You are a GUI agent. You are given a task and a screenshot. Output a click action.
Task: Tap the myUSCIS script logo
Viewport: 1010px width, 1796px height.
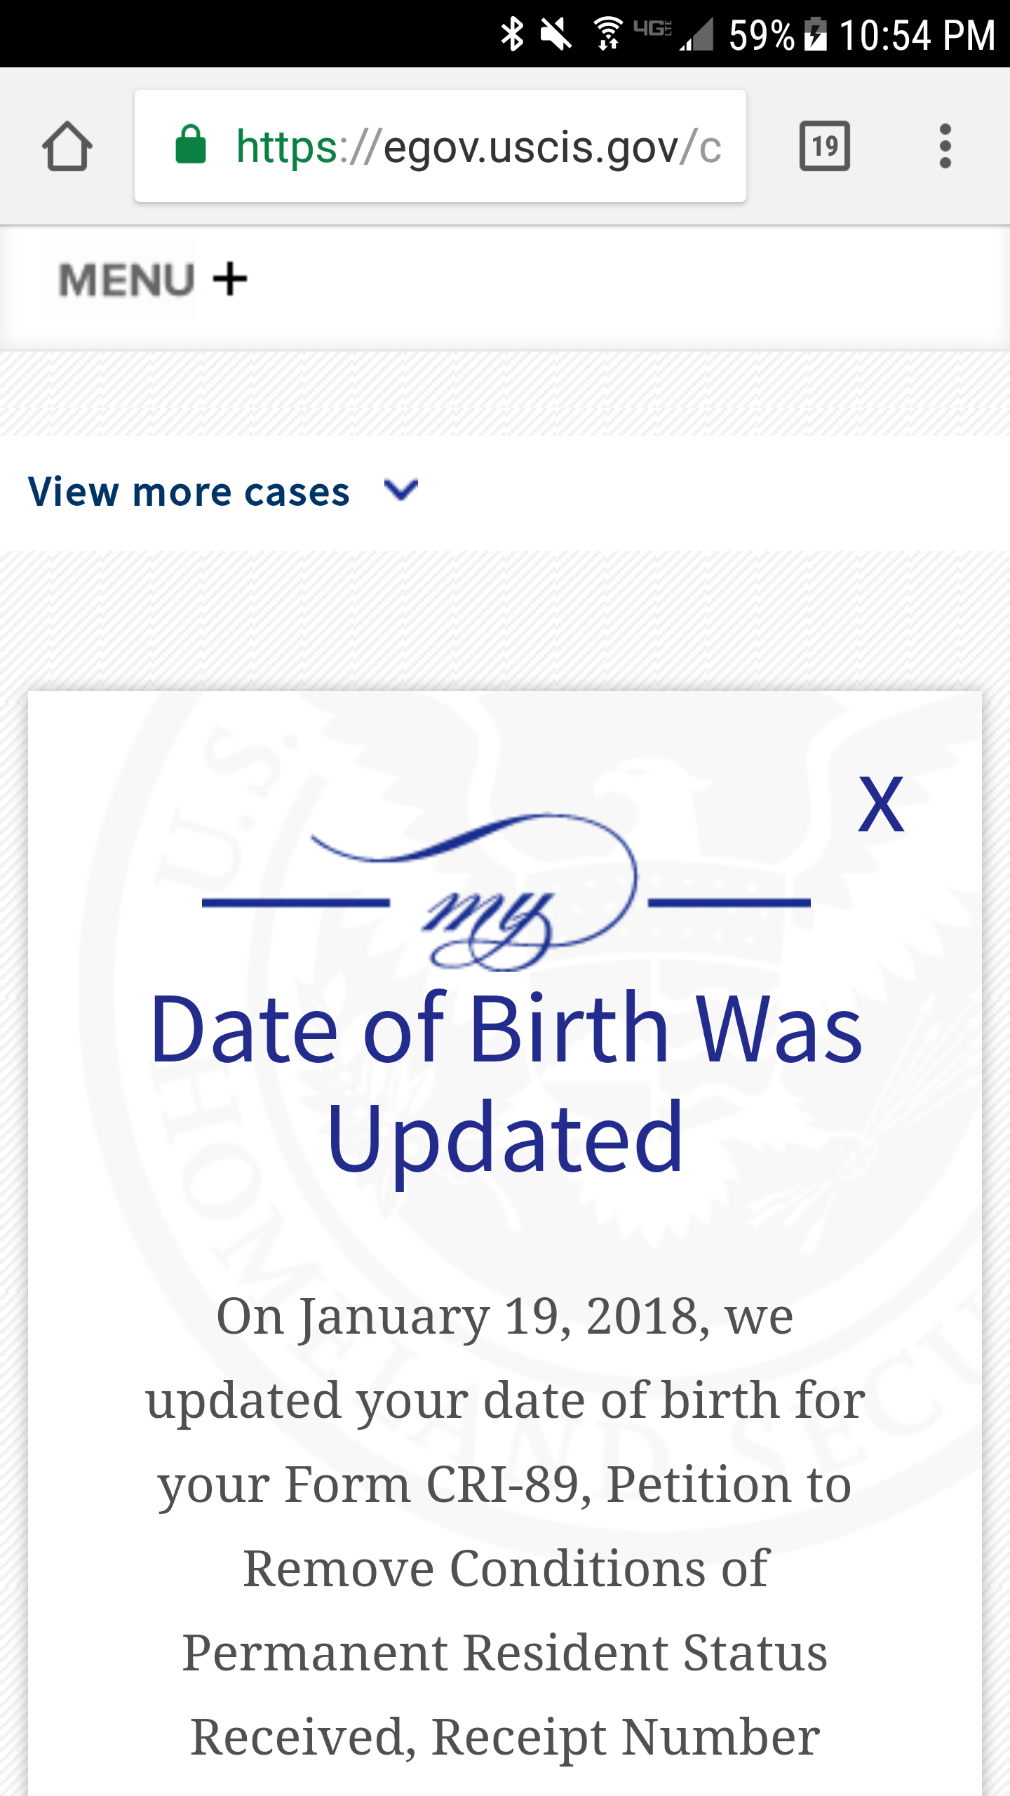click(x=506, y=892)
